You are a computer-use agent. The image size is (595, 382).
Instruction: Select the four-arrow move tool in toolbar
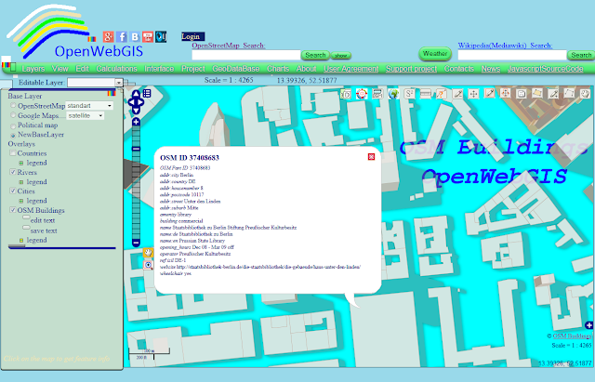(473, 94)
